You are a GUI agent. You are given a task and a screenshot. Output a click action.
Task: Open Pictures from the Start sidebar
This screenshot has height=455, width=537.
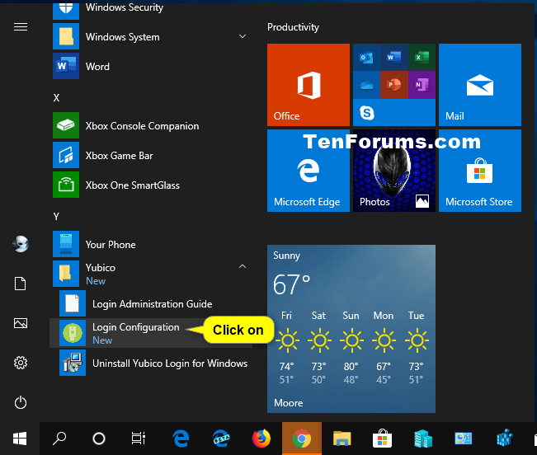20,323
